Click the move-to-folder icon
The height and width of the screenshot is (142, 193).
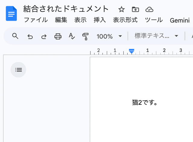pyautogui.click(x=135, y=9)
